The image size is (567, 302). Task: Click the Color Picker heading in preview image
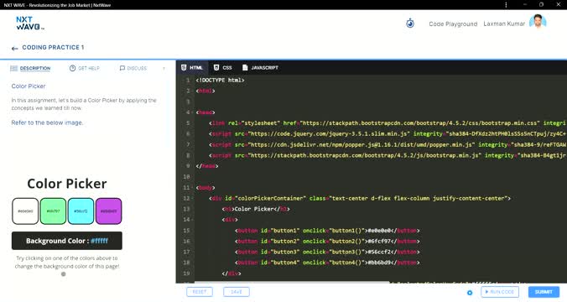[67, 184]
